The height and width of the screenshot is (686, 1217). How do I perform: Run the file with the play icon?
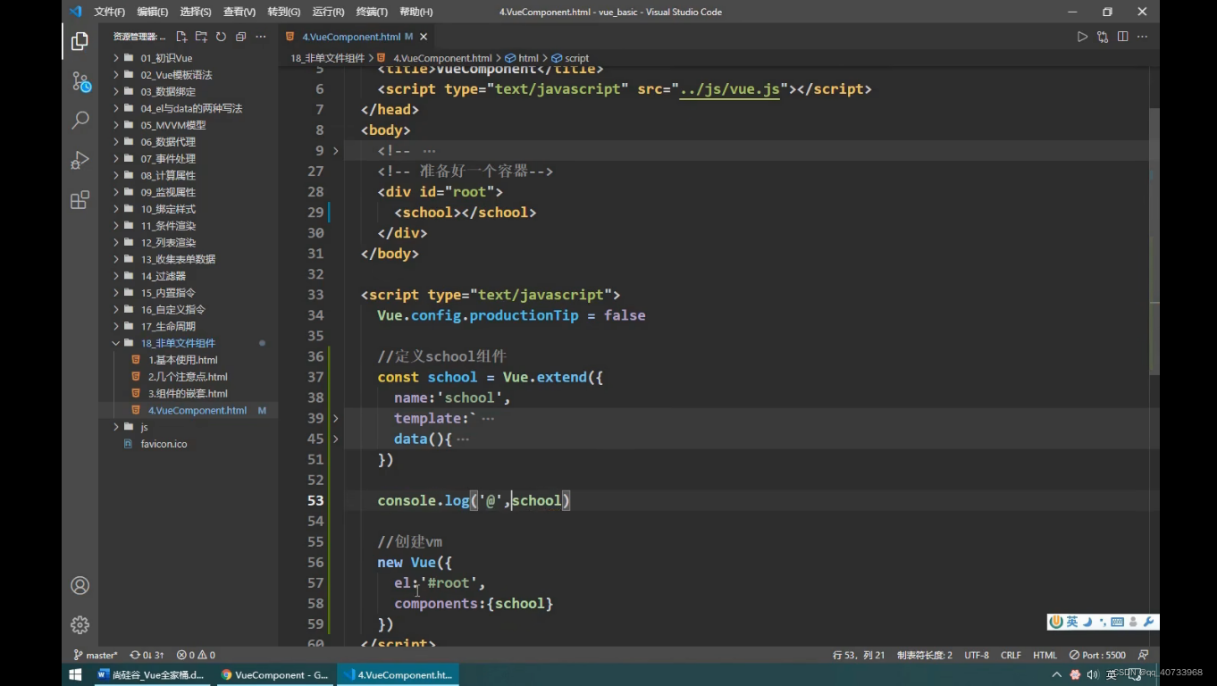[x=1082, y=37]
